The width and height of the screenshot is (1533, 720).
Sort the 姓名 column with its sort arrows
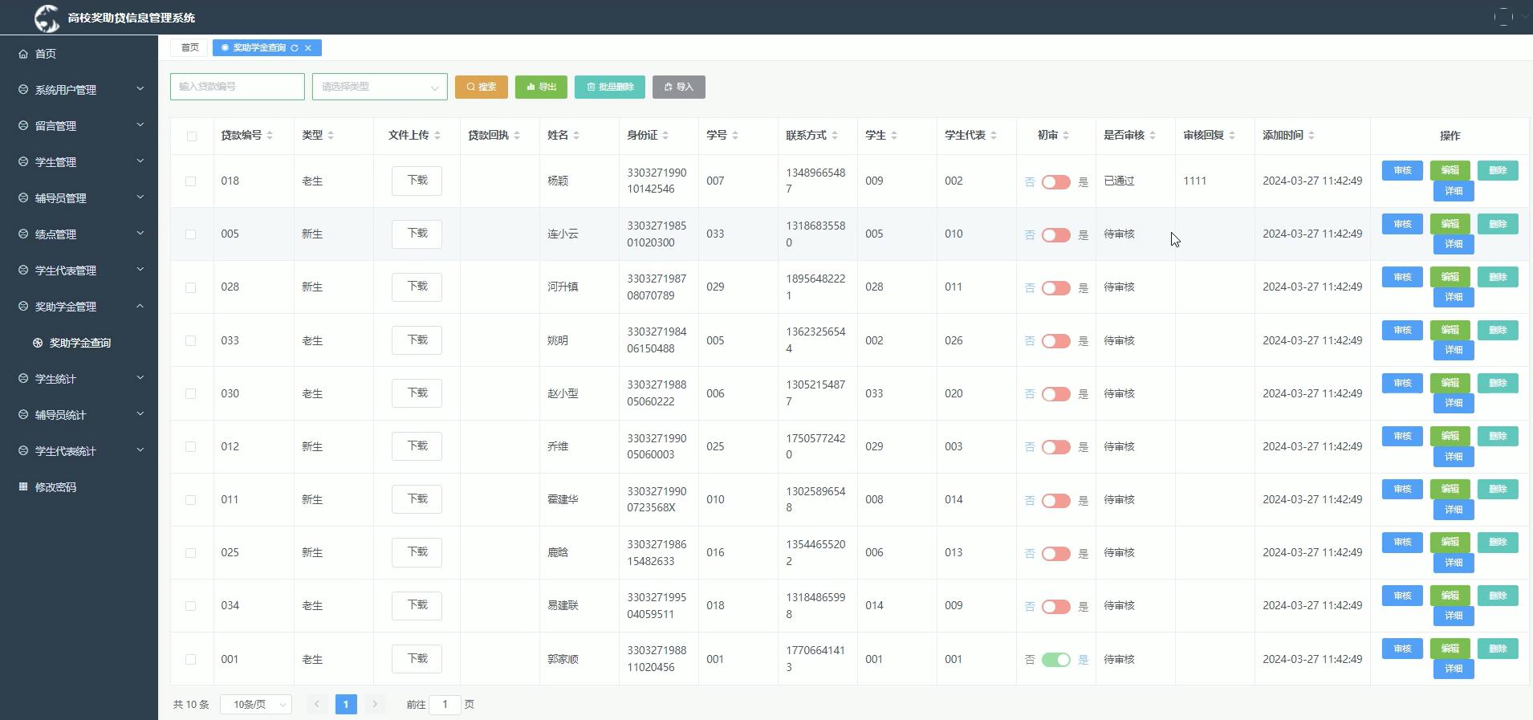coord(576,136)
